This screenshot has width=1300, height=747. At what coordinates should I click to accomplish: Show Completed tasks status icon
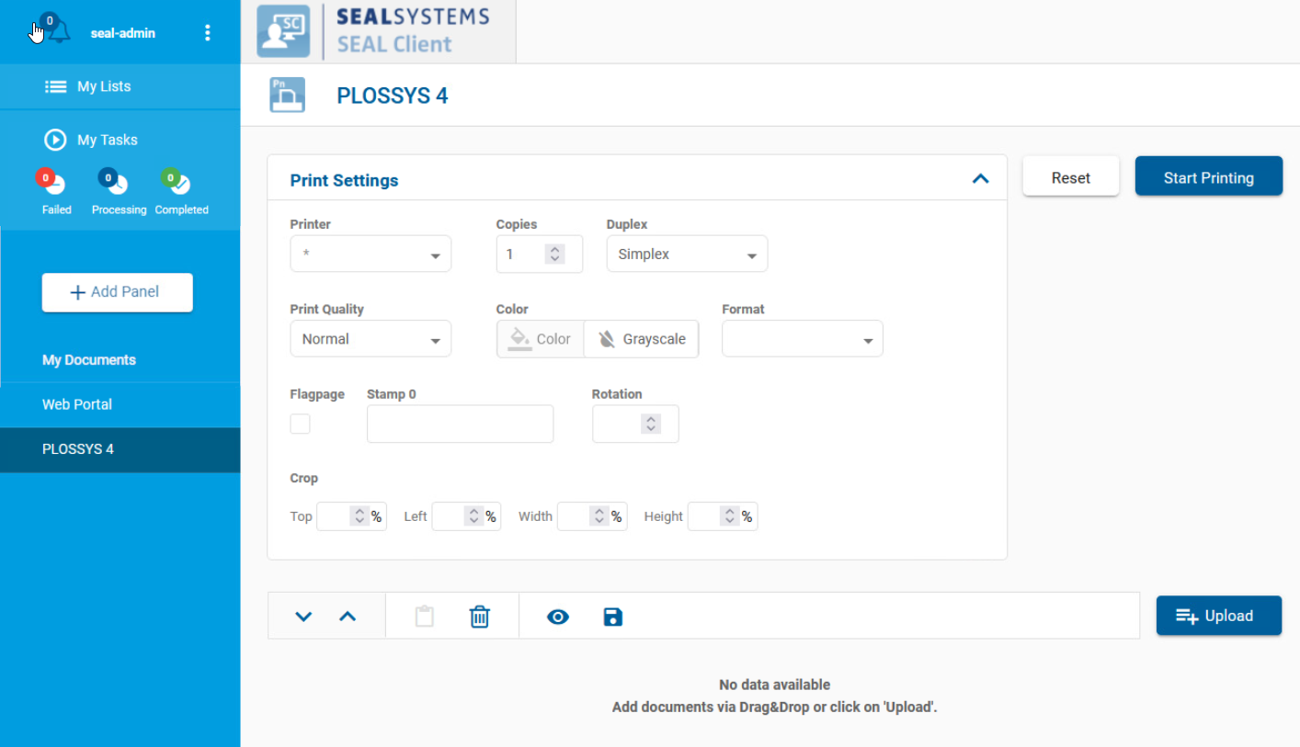[x=179, y=183]
